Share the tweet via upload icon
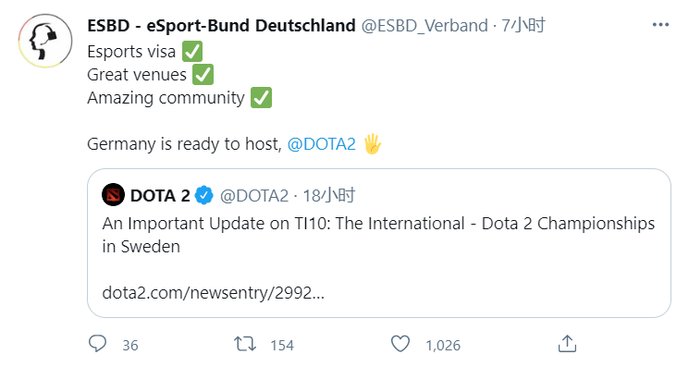The height and width of the screenshot is (367, 689). point(567,344)
